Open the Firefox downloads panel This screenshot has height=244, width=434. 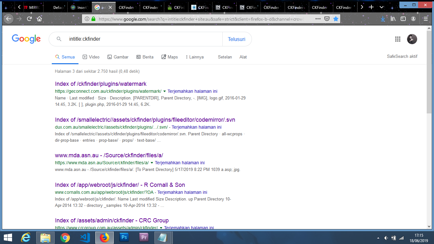(383, 19)
